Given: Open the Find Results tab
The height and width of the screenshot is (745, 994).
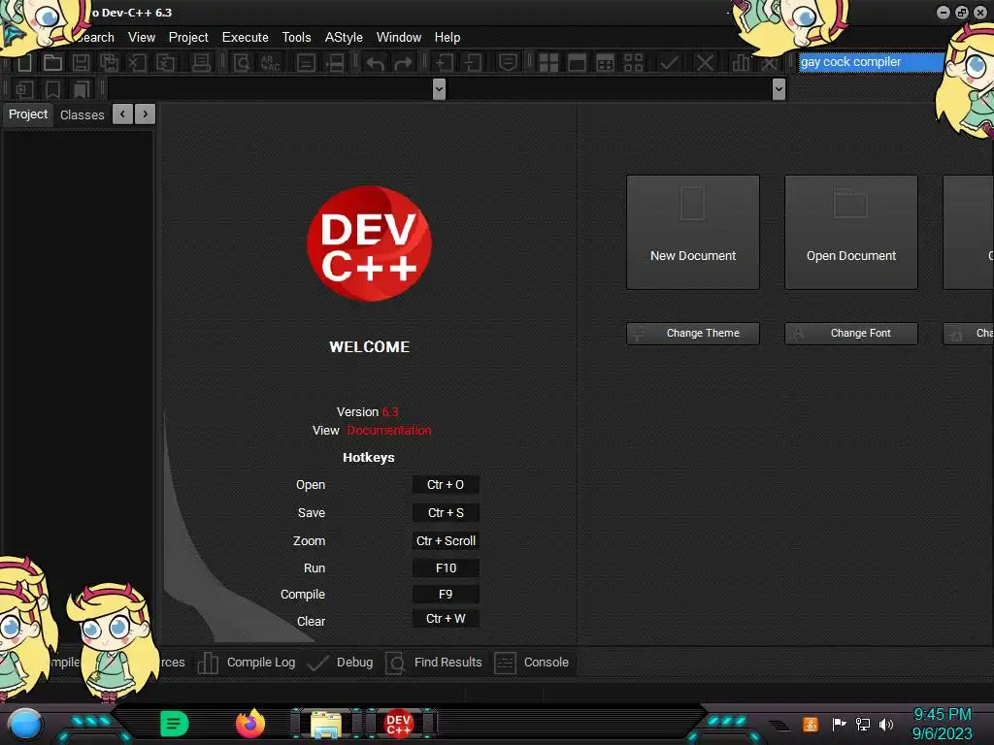Looking at the screenshot, I should (434, 663).
